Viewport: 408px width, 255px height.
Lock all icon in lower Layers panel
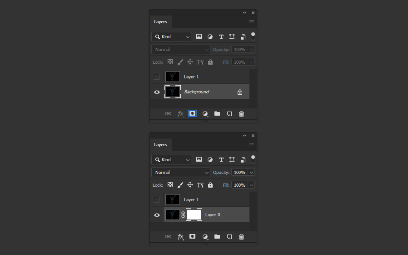(210, 185)
